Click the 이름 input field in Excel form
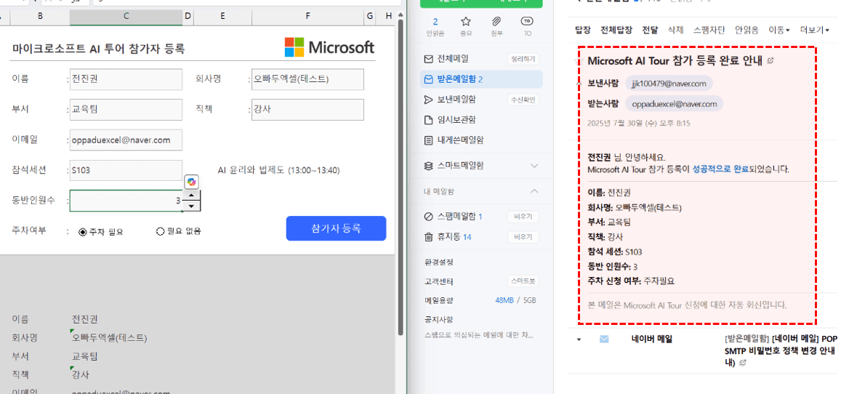The image size is (841, 394). click(126, 79)
